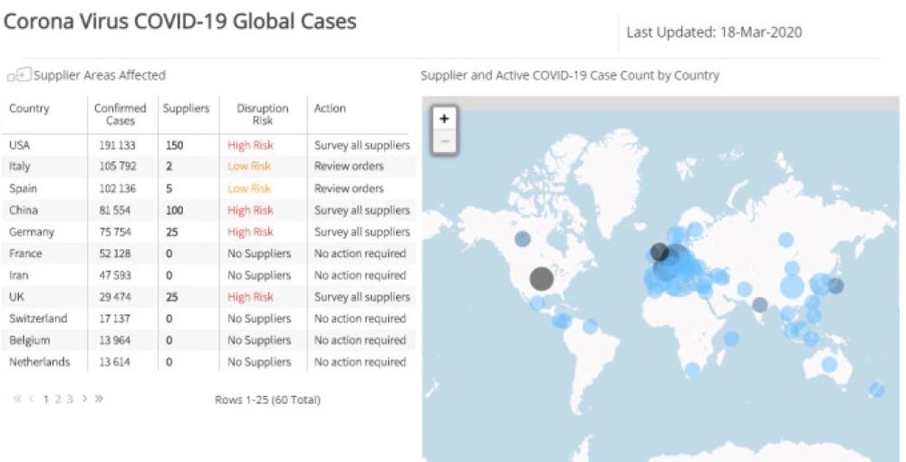Go to the previous table page arrow

pos(32,399)
